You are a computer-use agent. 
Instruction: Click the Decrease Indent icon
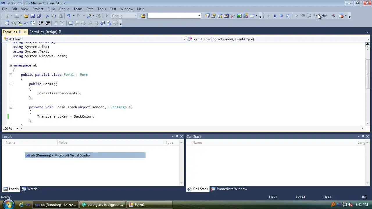click(x=41, y=23)
